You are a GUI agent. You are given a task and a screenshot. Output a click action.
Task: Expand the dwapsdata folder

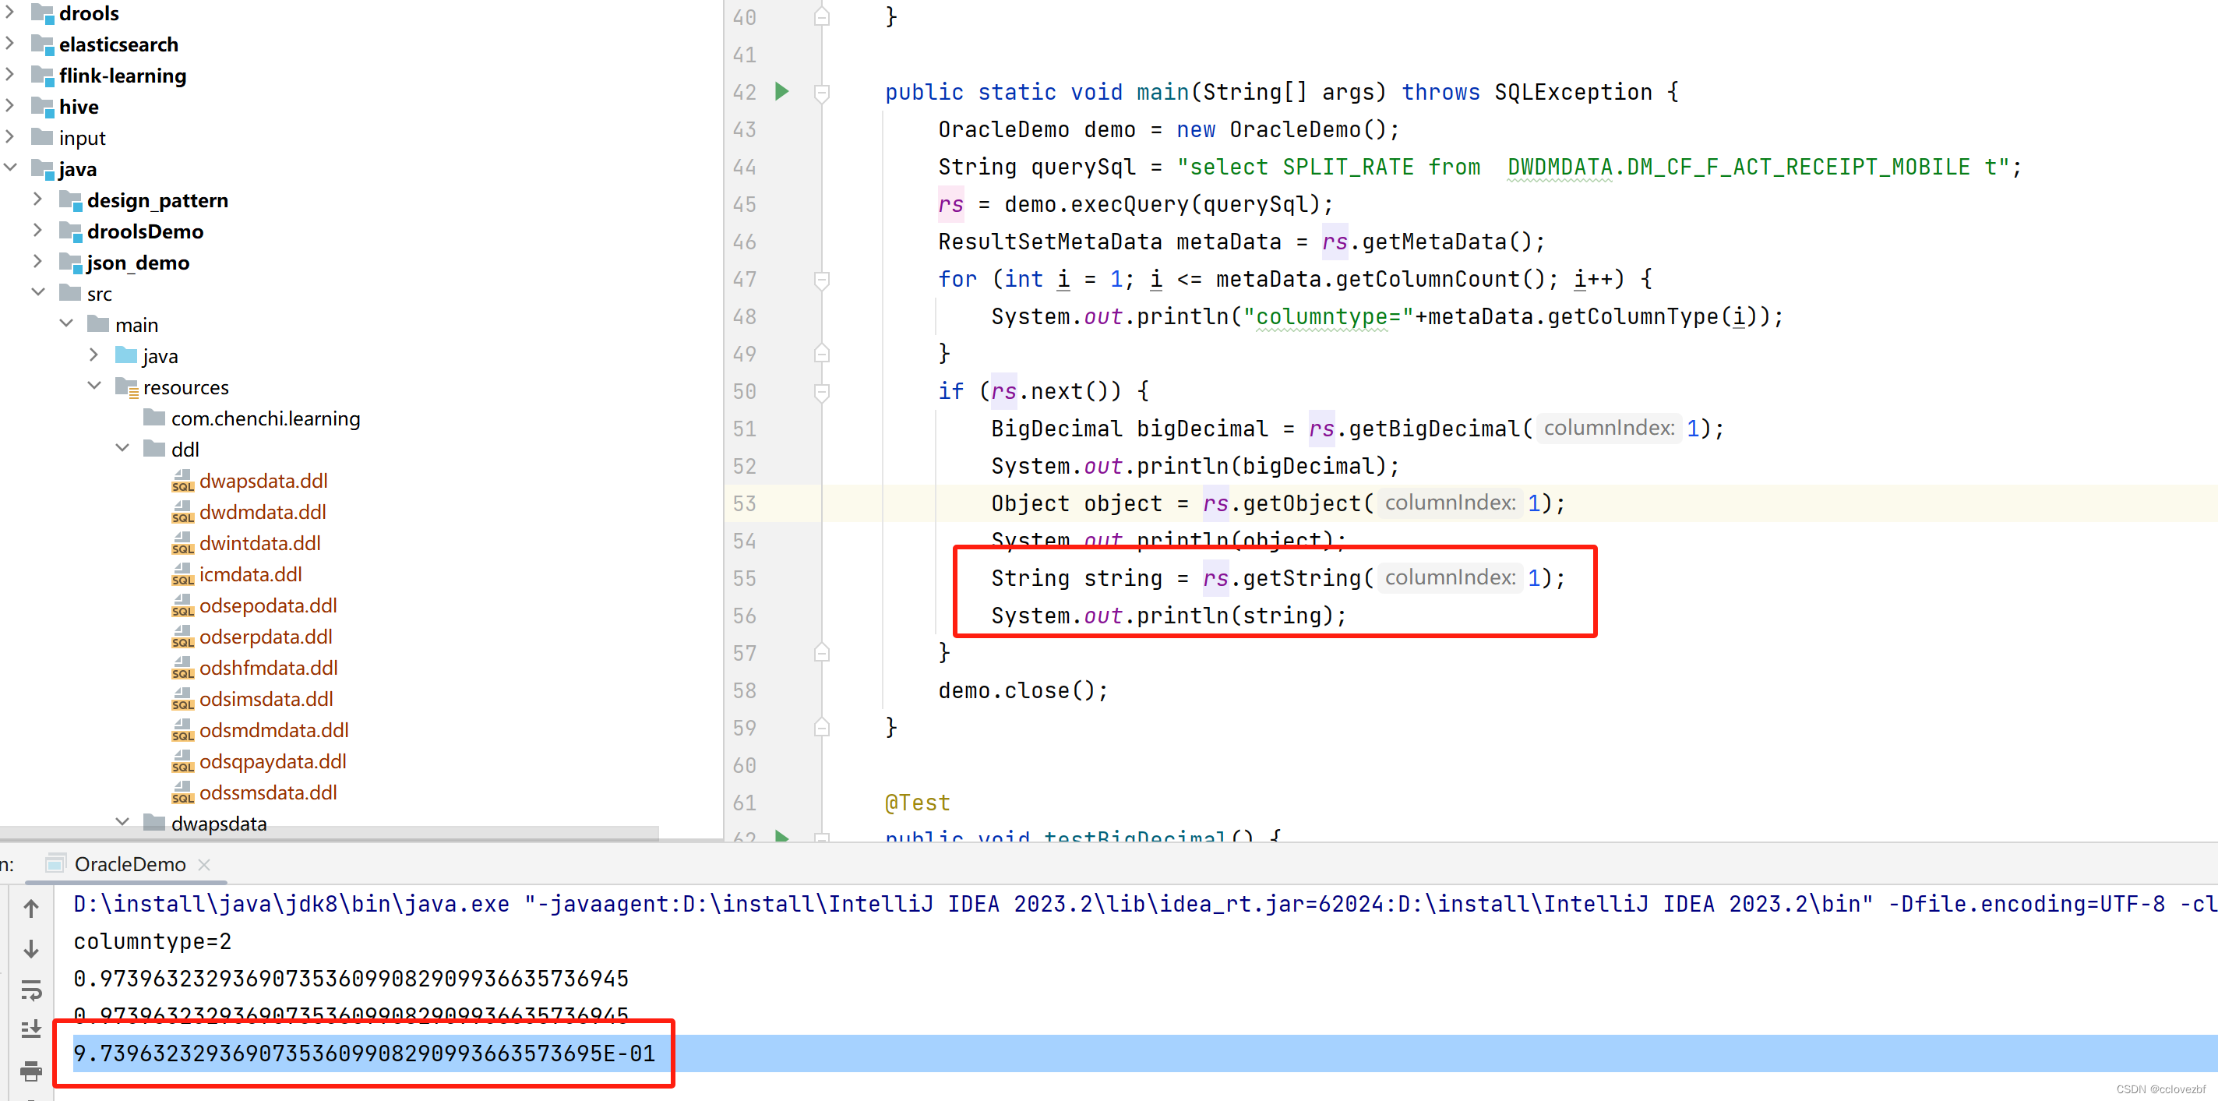(x=122, y=821)
